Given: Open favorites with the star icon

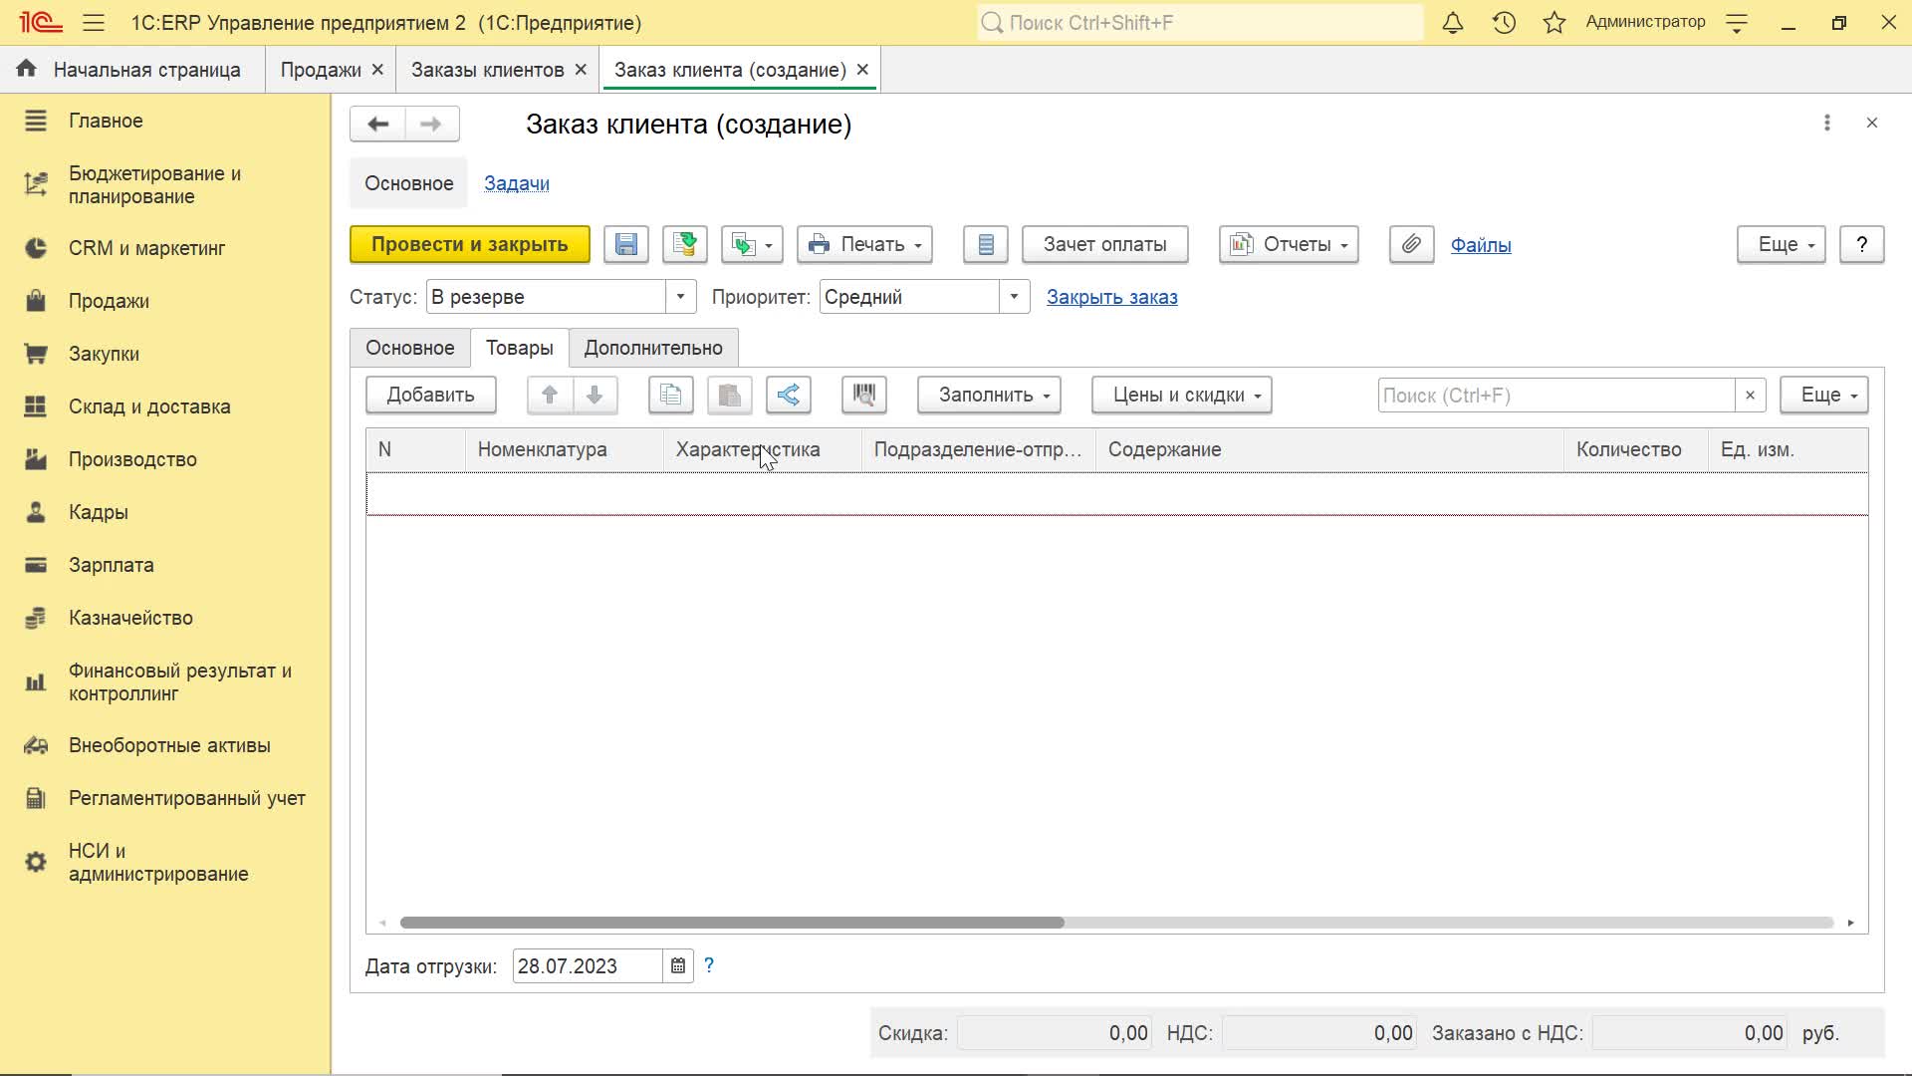Looking at the screenshot, I should (1554, 22).
